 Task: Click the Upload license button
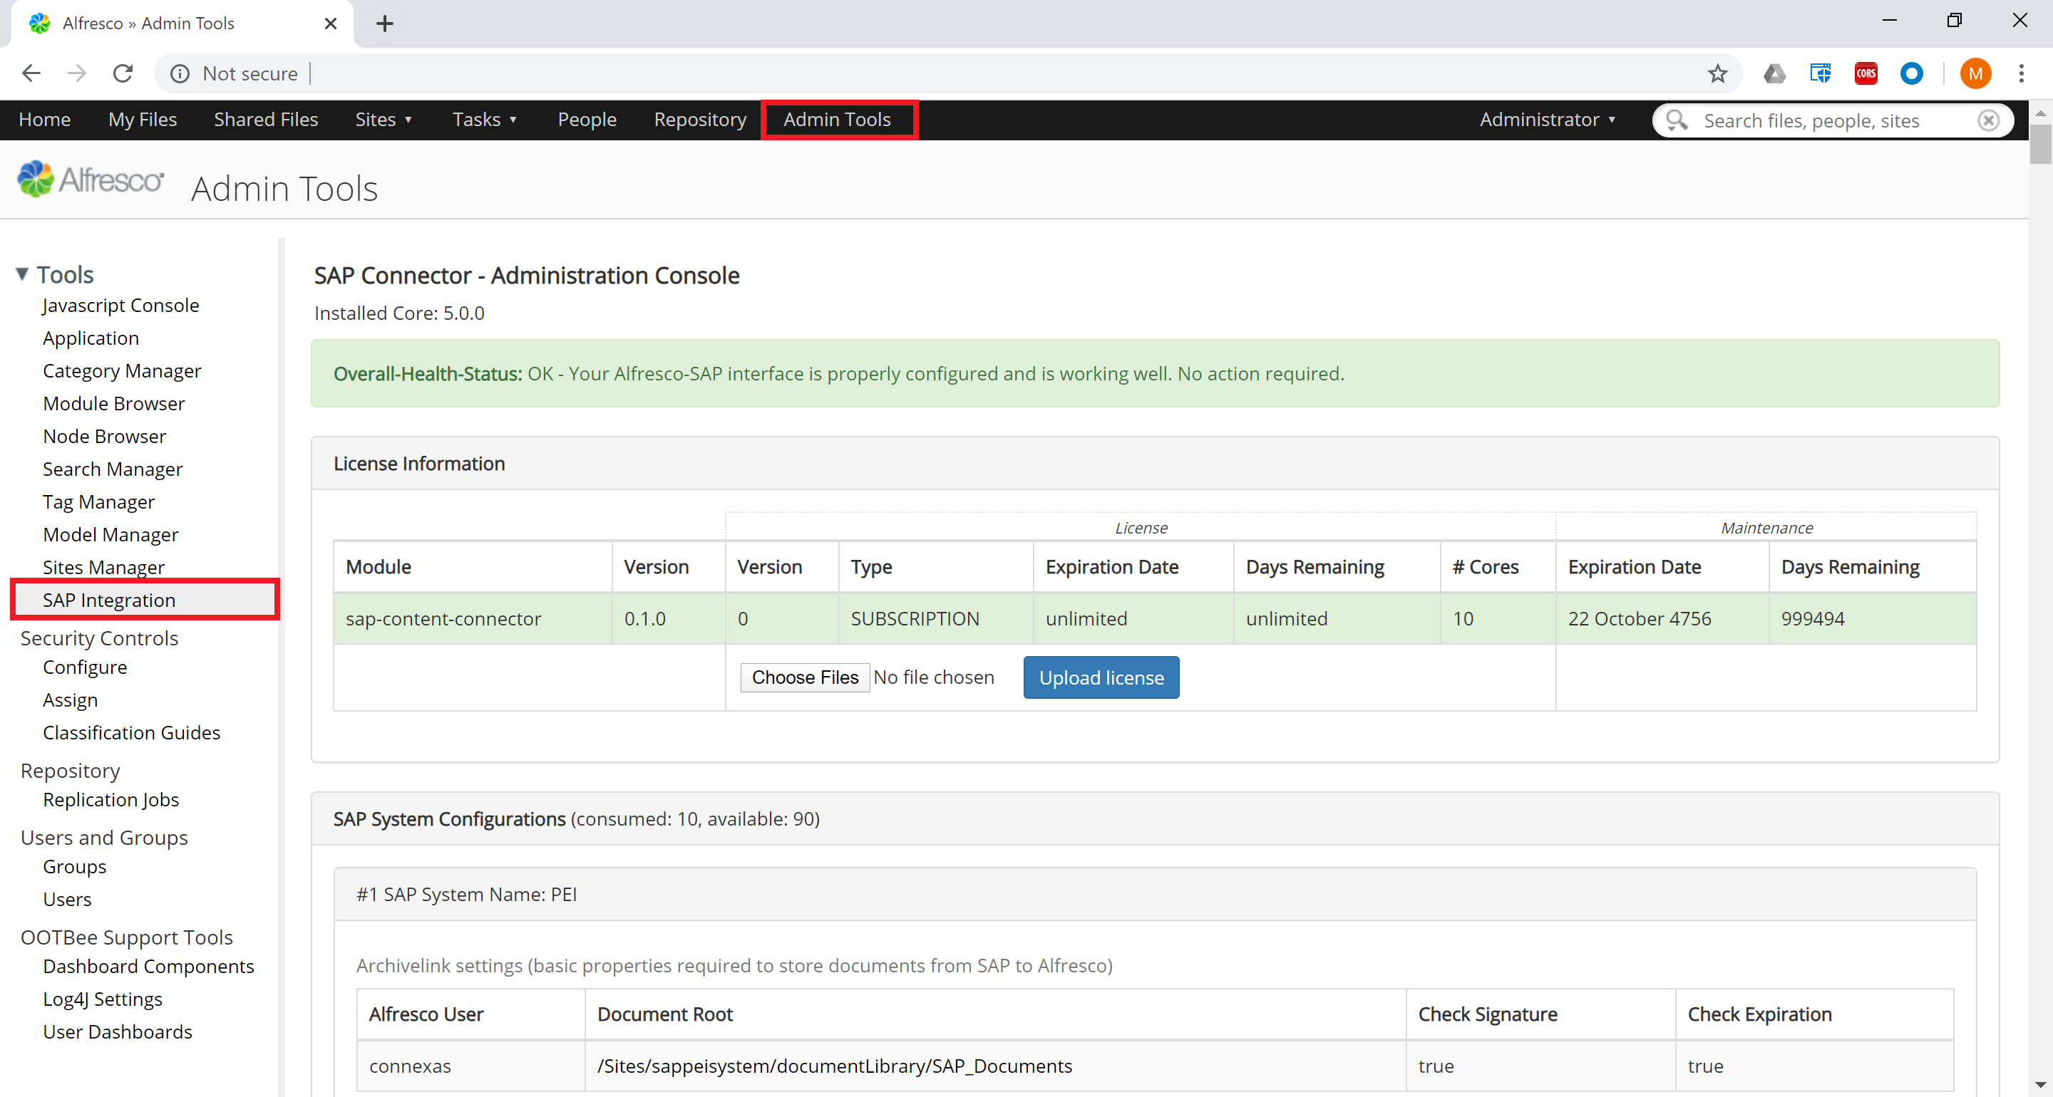tap(1101, 677)
